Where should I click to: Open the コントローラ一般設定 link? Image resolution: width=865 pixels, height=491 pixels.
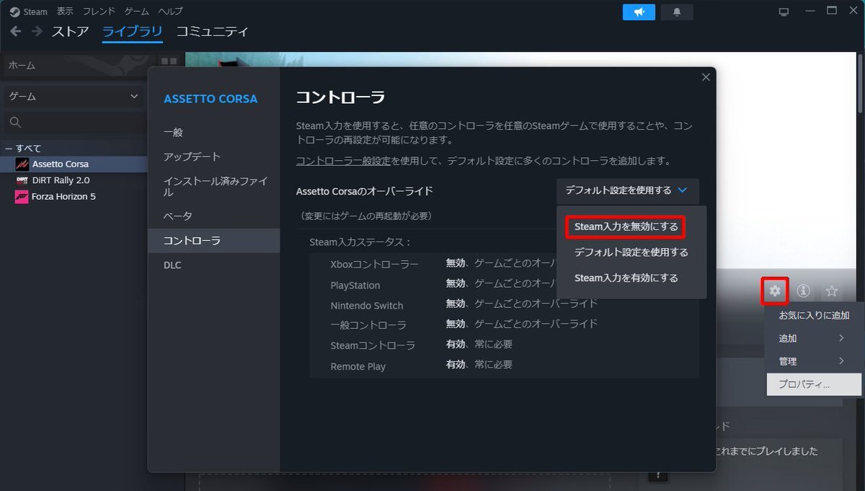pos(343,161)
